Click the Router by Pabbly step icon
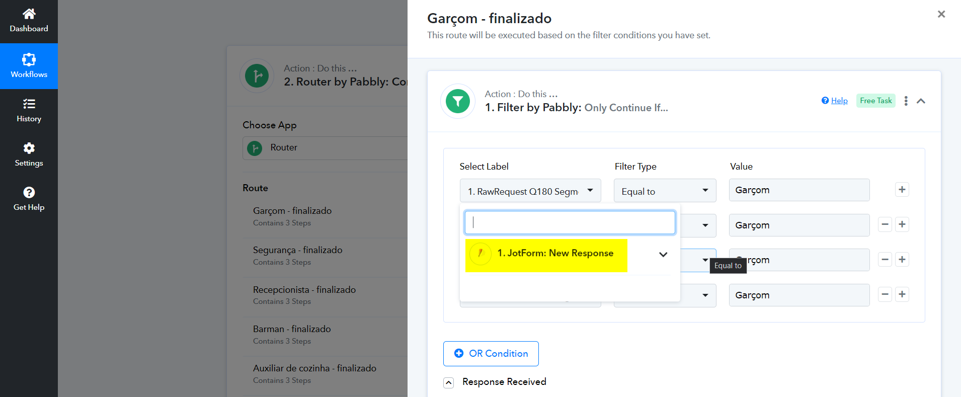 click(257, 76)
